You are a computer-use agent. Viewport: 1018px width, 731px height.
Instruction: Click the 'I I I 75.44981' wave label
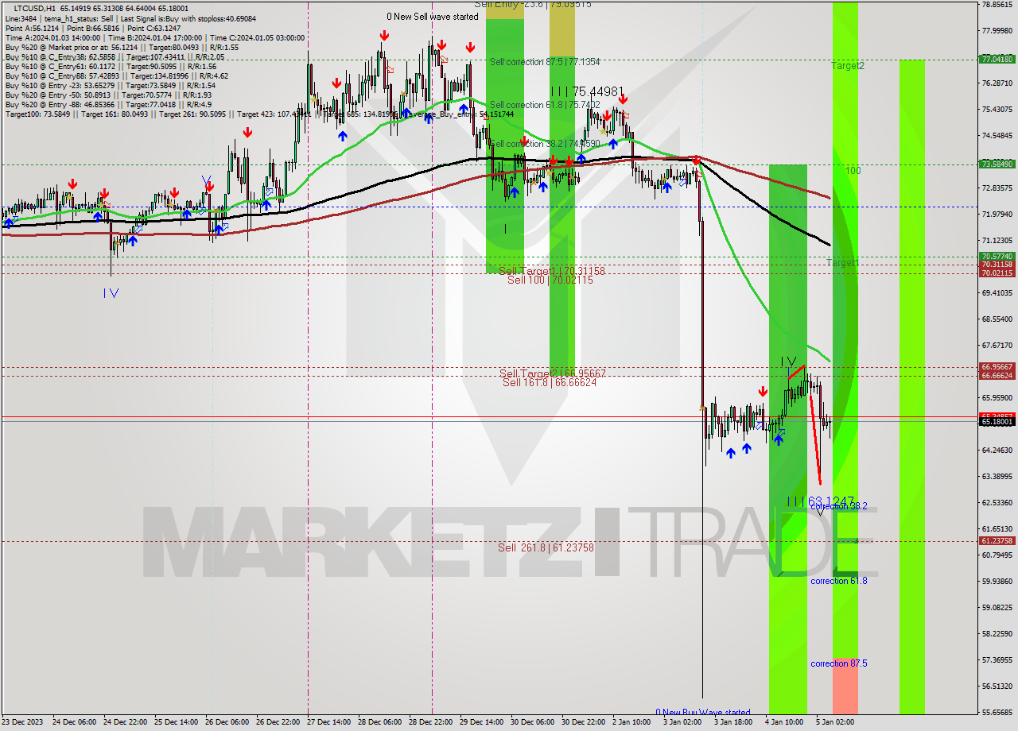(x=588, y=91)
